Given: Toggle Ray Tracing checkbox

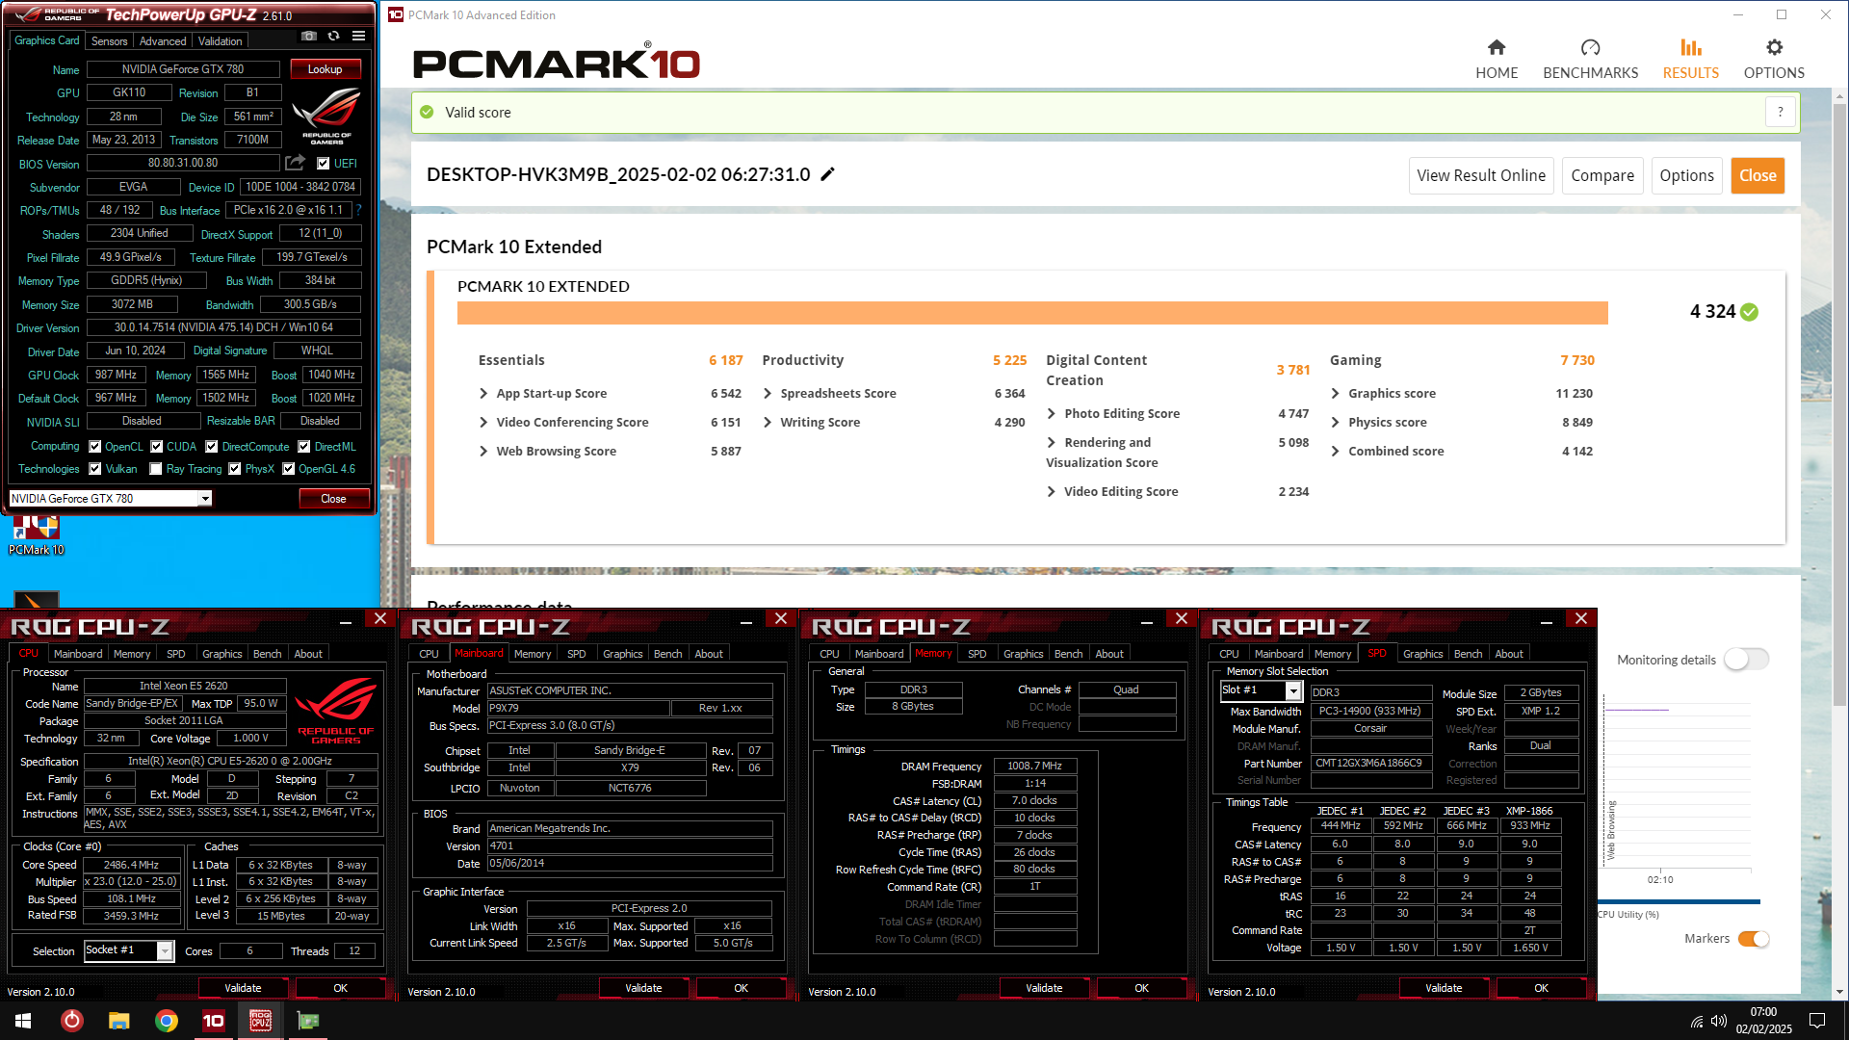Looking at the screenshot, I should (x=156, y=469).
